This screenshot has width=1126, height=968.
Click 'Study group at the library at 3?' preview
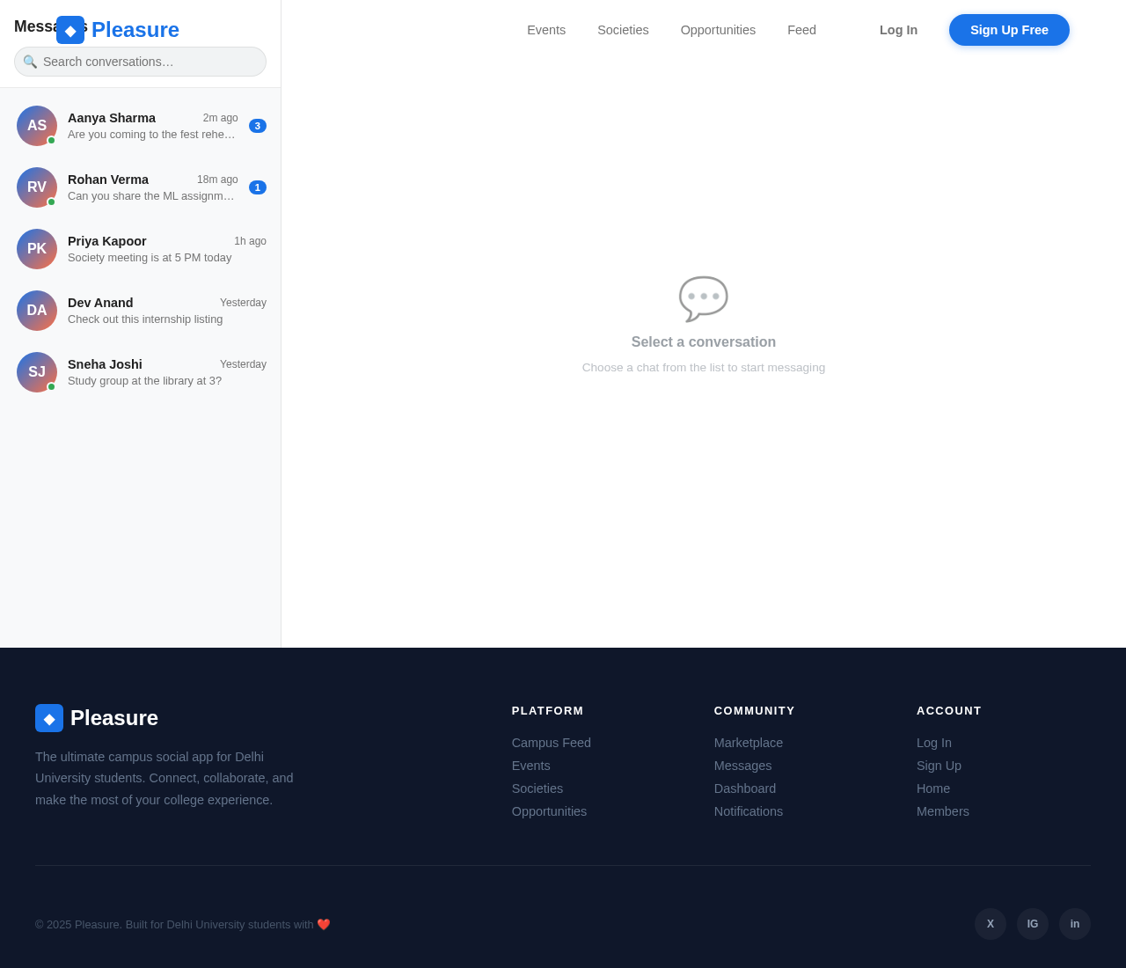tap(144, 381)
